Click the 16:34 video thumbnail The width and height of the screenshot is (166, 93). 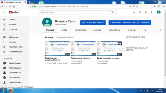click(x=57, y=49)
